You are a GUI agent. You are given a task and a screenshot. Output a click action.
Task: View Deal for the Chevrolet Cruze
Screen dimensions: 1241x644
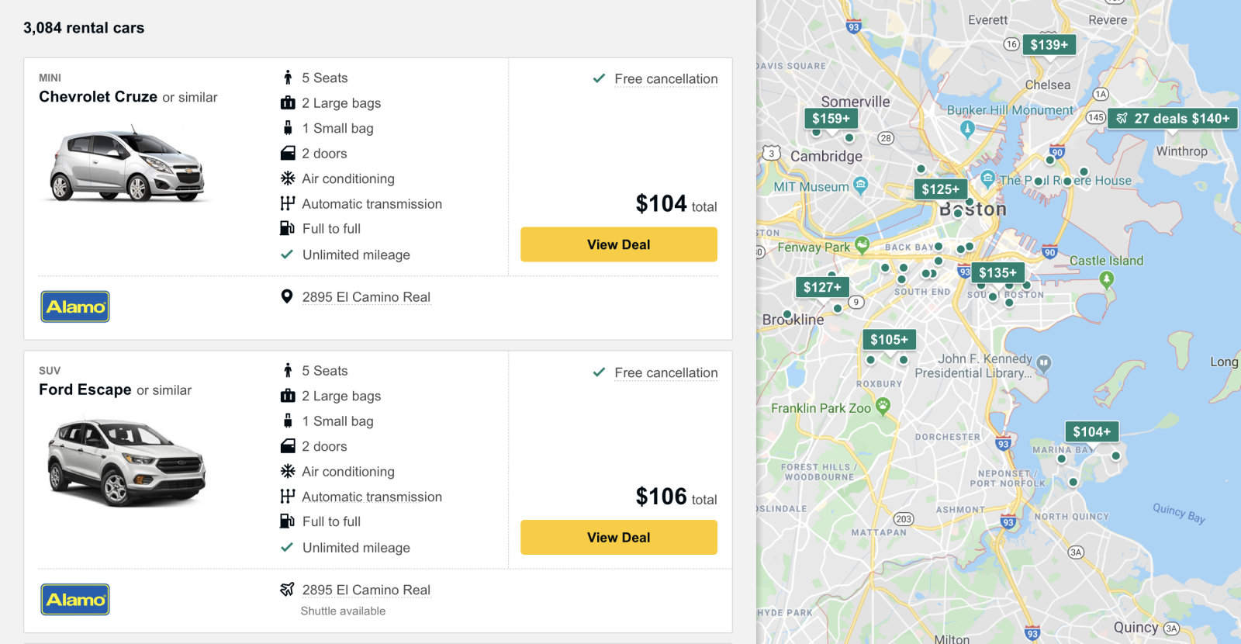tap(619, 244)
